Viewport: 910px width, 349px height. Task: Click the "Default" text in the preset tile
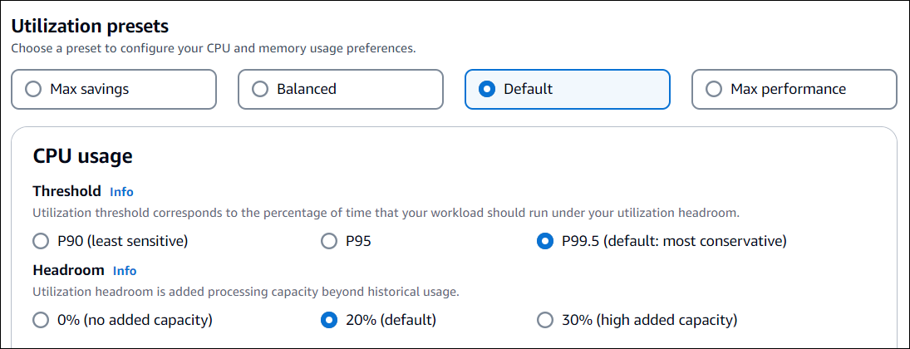point(529,89)
